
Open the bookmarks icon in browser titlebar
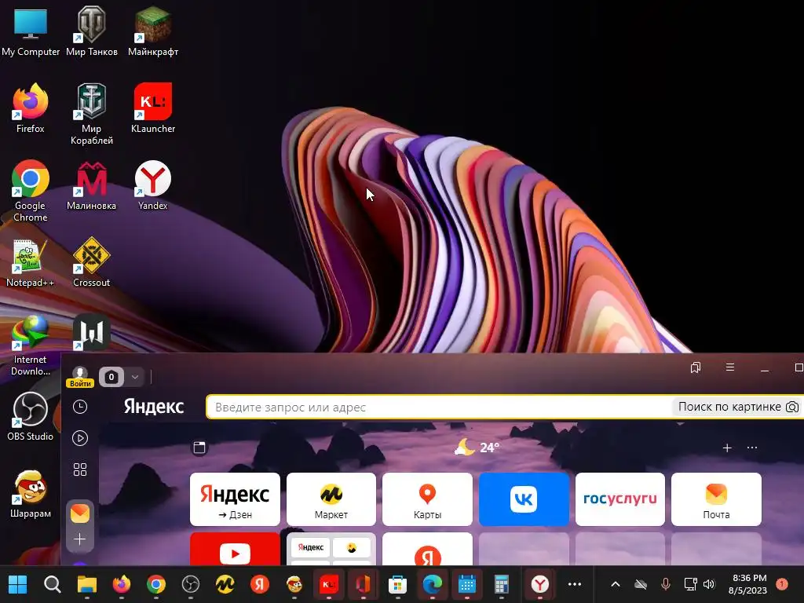click(x=696, y=367)
